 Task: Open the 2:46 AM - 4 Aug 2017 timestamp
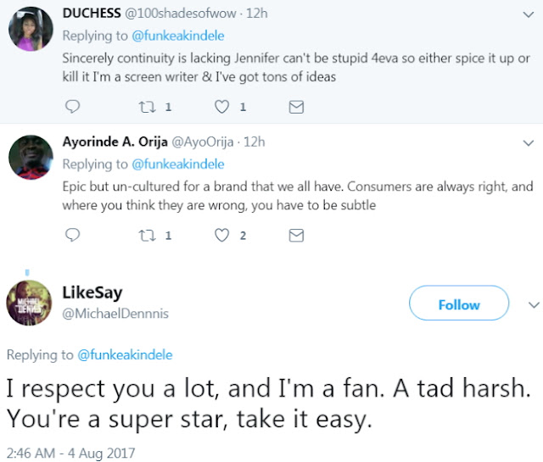point(70,453)
